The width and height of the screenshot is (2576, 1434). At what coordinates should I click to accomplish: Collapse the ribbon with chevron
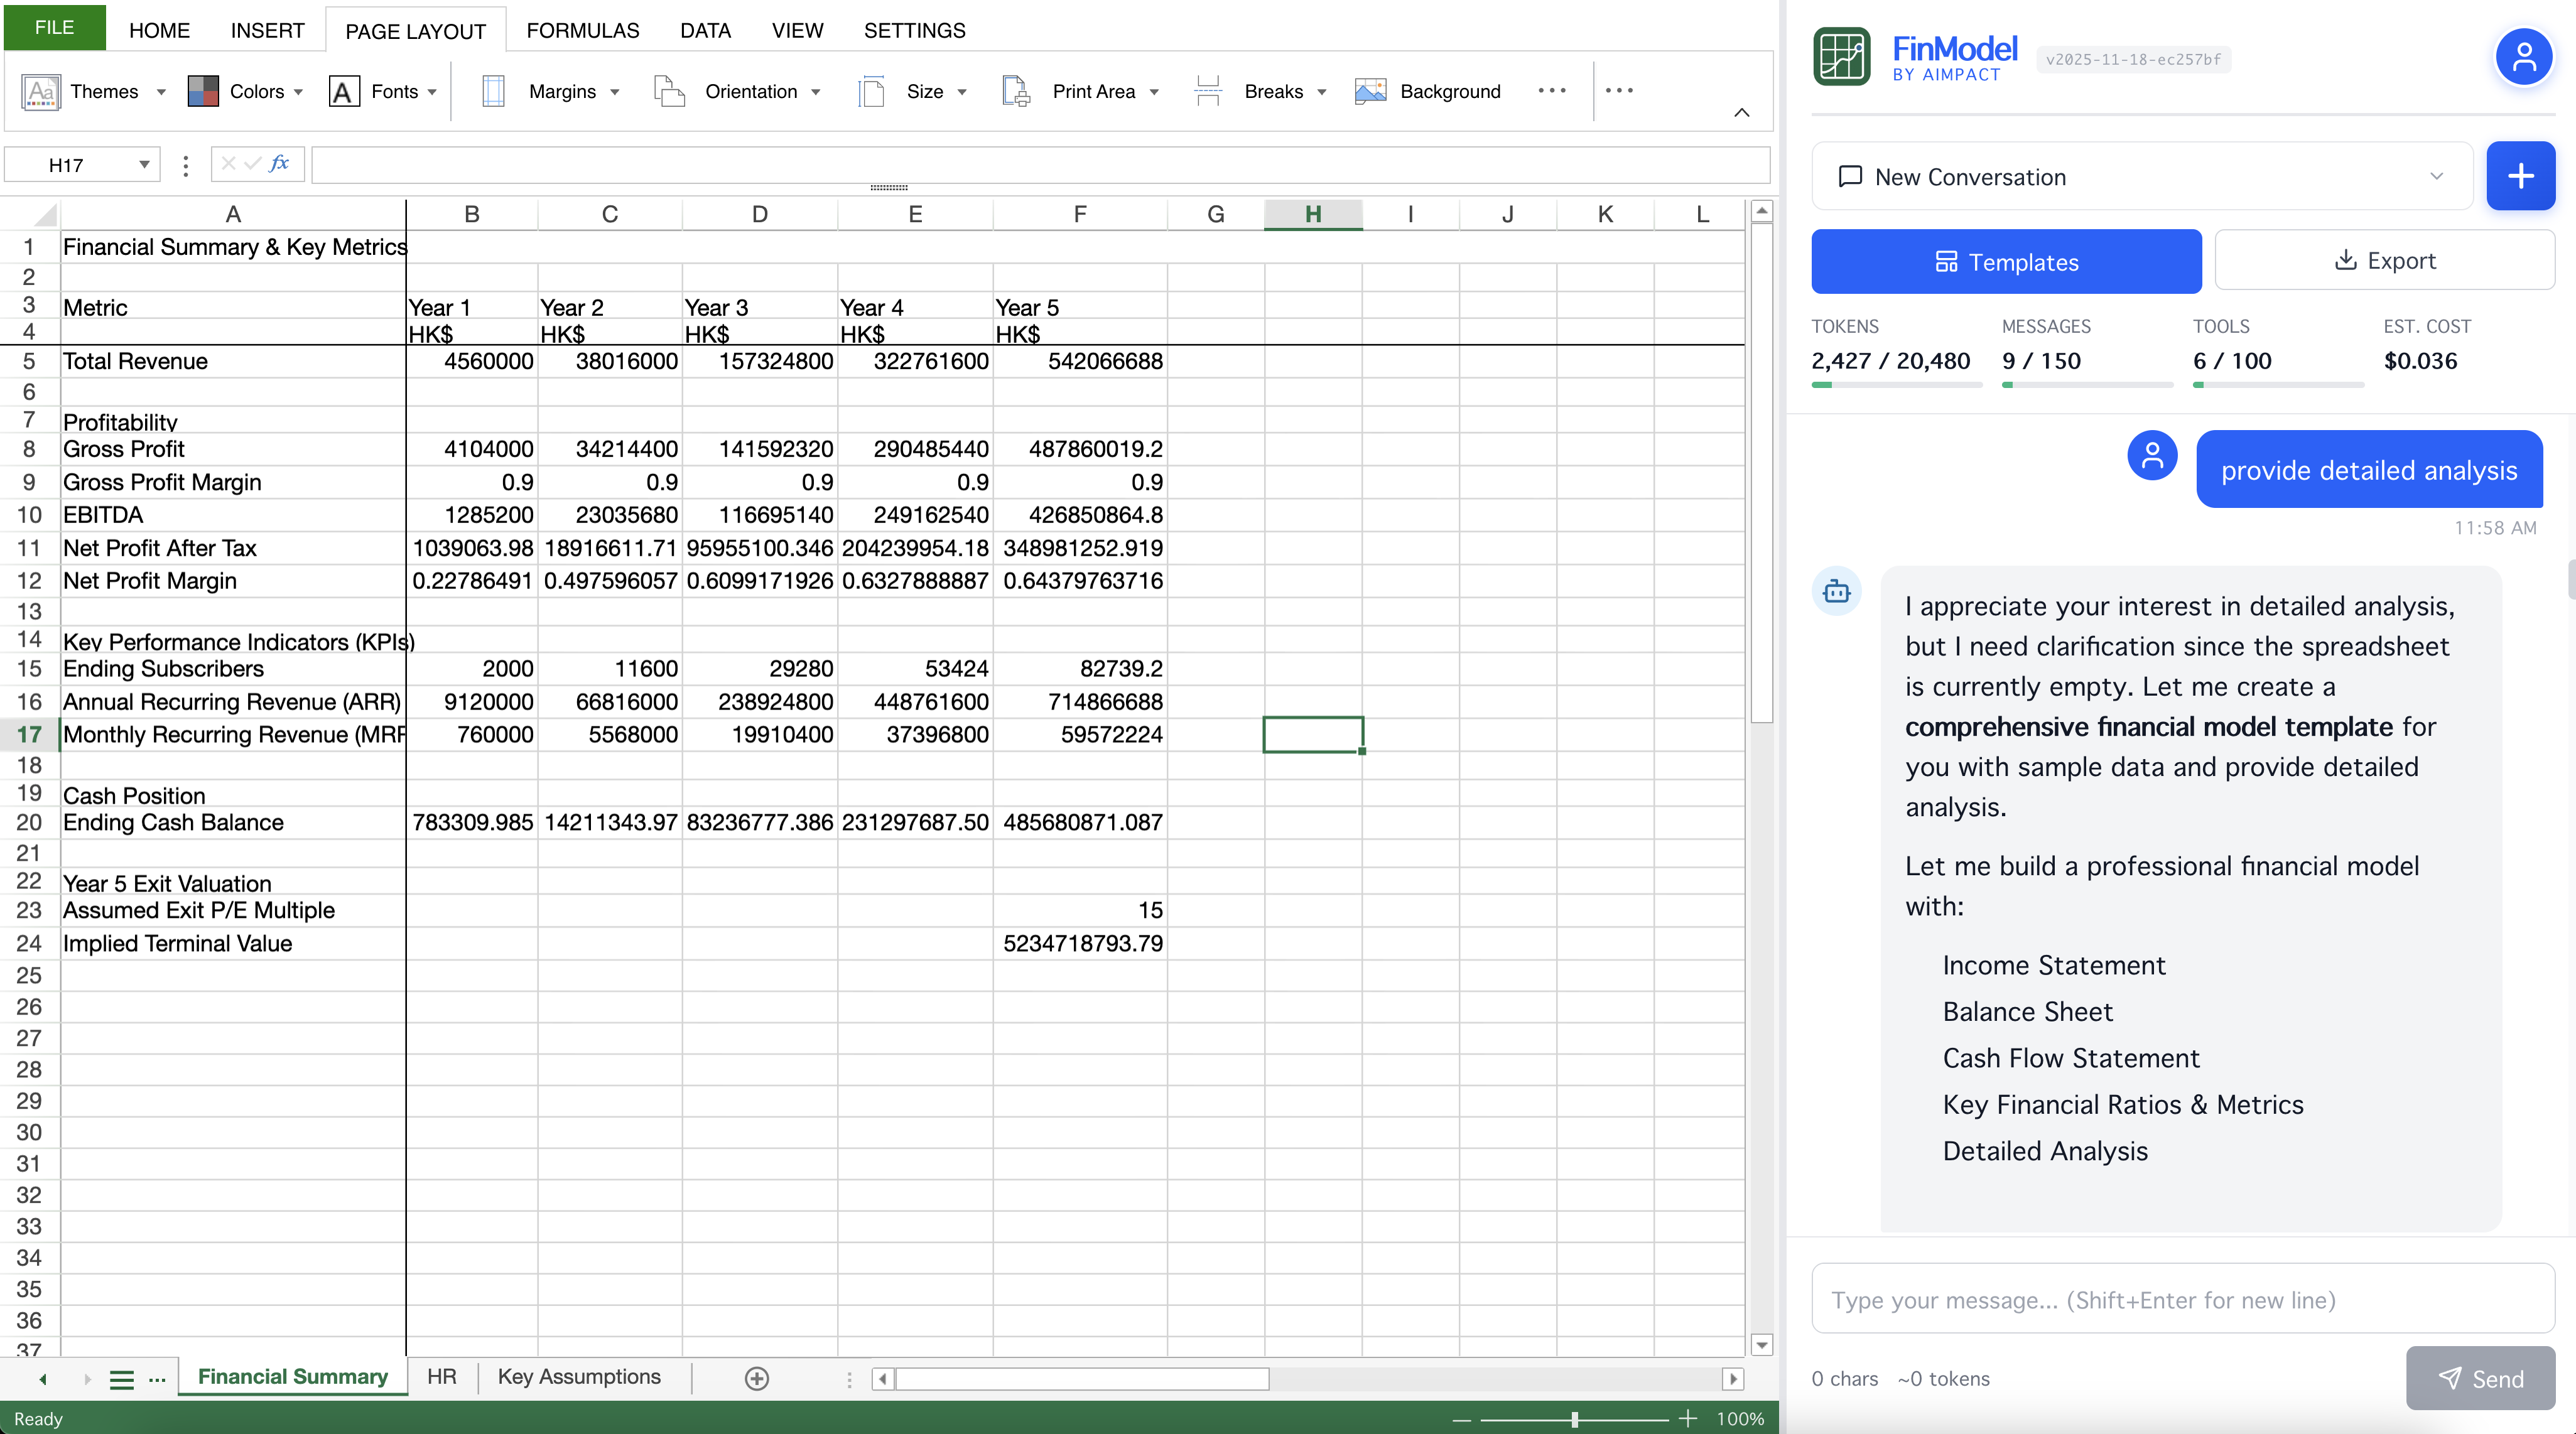pos(1741,113)
